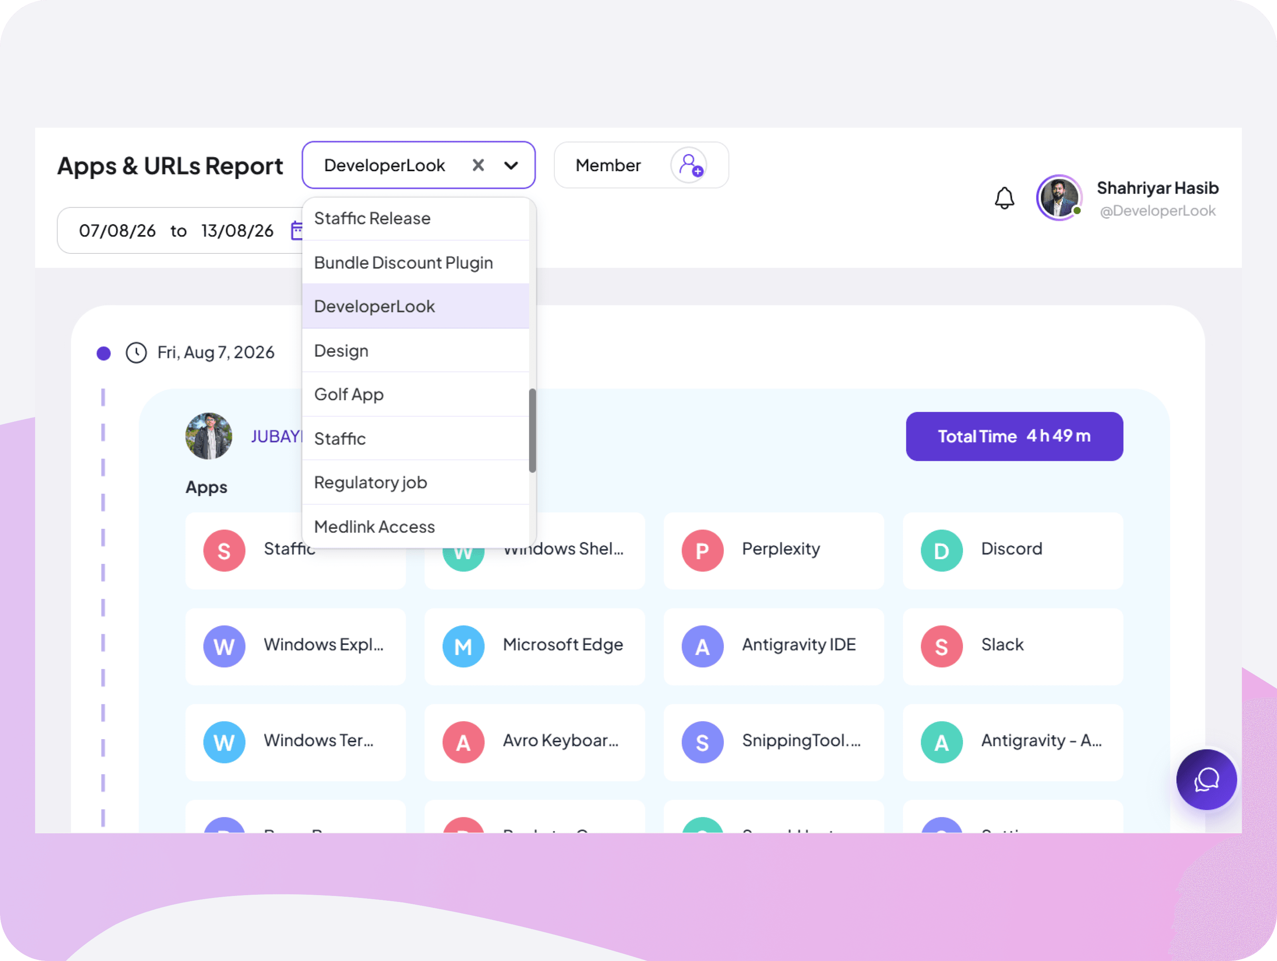Select Medlink Access project option
The height and width of the screenshot is (961, 1277).
[x=416, y=526]
